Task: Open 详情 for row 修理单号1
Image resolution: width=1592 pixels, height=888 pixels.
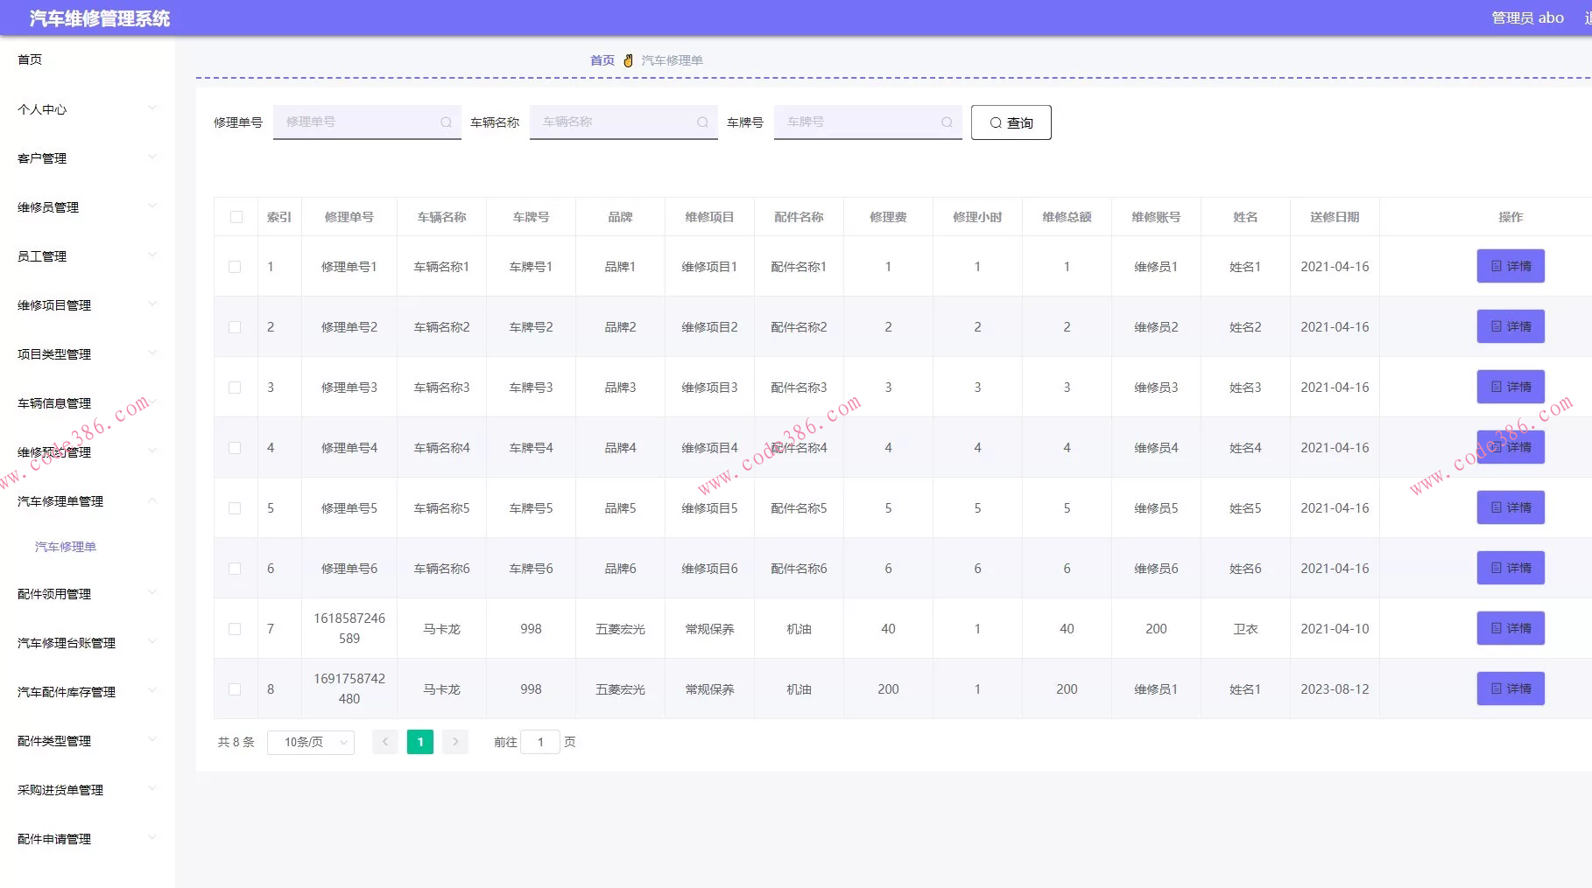Action: [x=1511, y=266]
